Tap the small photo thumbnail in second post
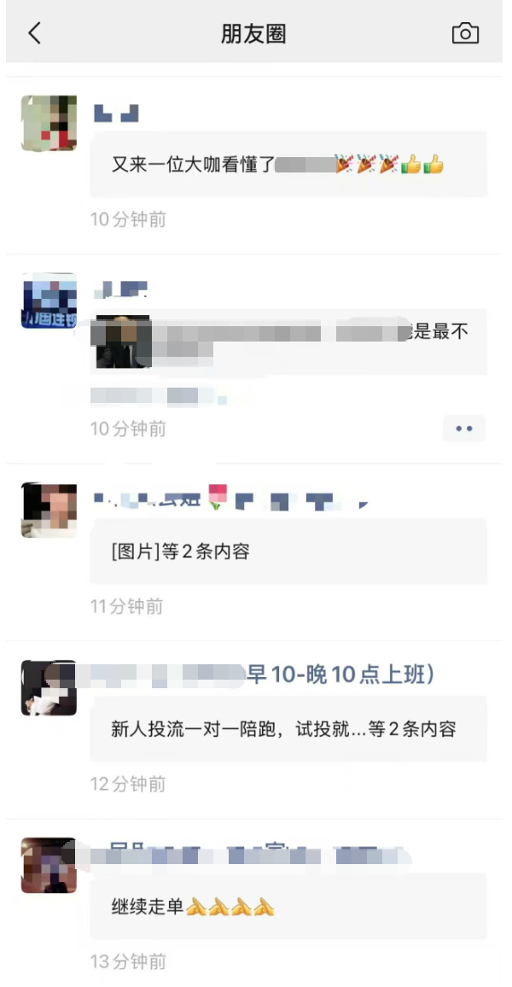Image resolution: width=512 pixels, height=987 pixels. point(123,342)
